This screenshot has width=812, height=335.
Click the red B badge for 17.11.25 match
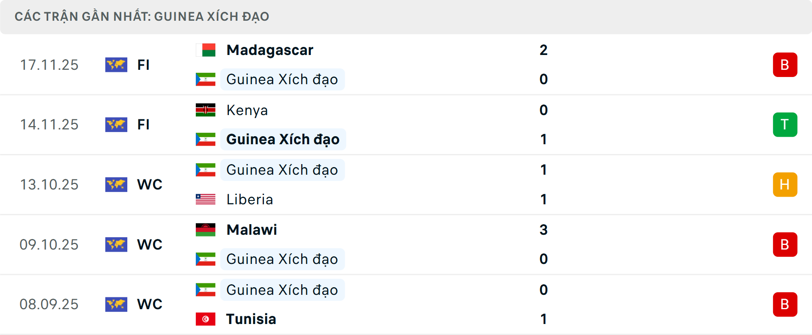click(785, 65)
